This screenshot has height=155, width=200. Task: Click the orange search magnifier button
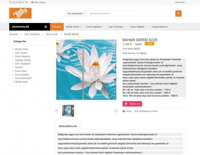click(x=178, y=14)
